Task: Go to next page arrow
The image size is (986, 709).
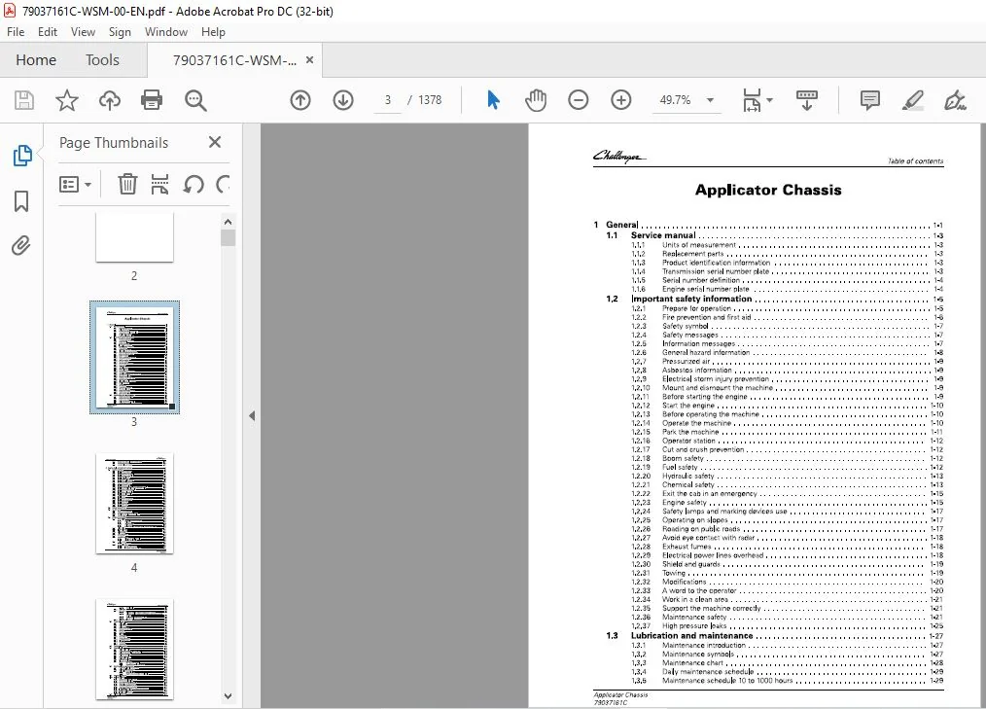Action: click(343, 100)
